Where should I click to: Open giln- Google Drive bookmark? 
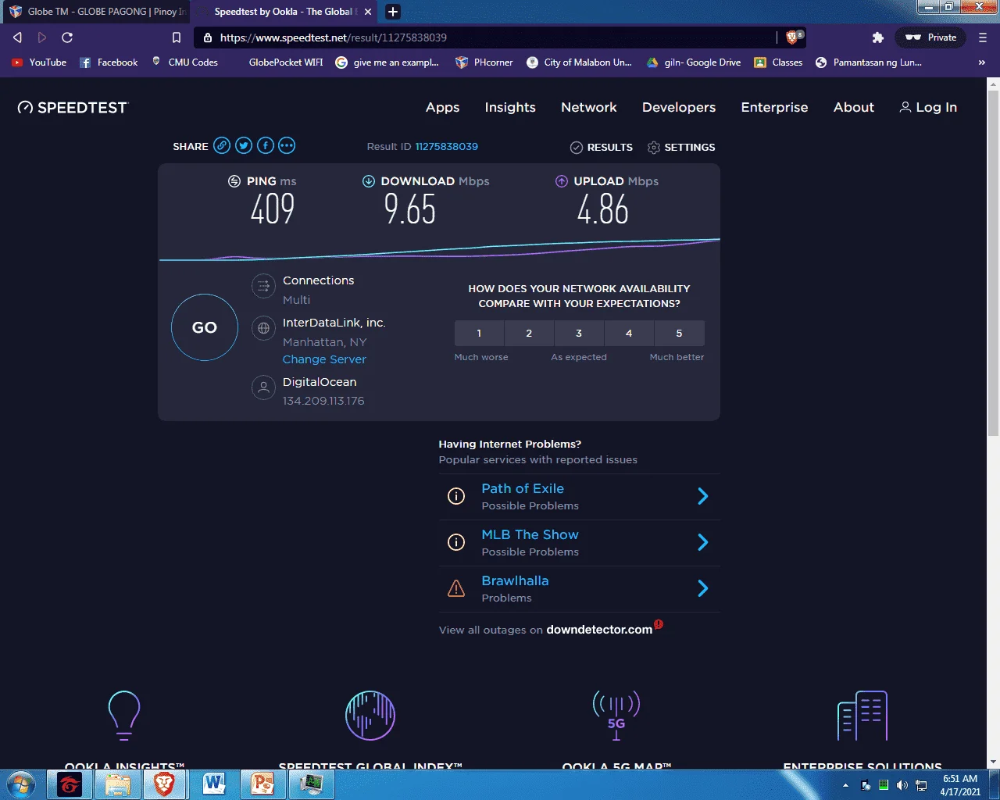coord(694,62)
